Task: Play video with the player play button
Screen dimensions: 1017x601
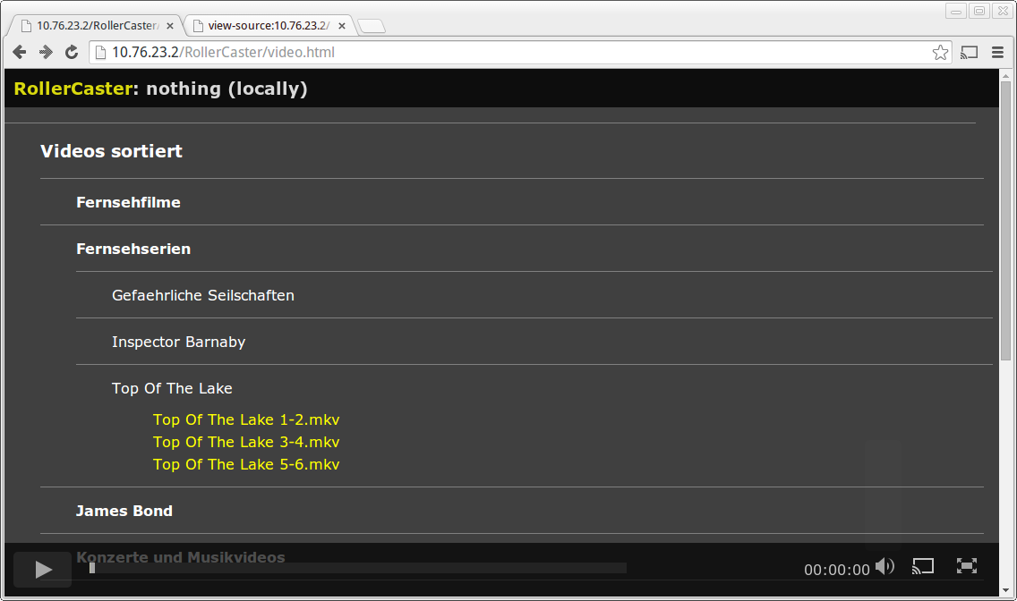Action: [x=43, y=570]
